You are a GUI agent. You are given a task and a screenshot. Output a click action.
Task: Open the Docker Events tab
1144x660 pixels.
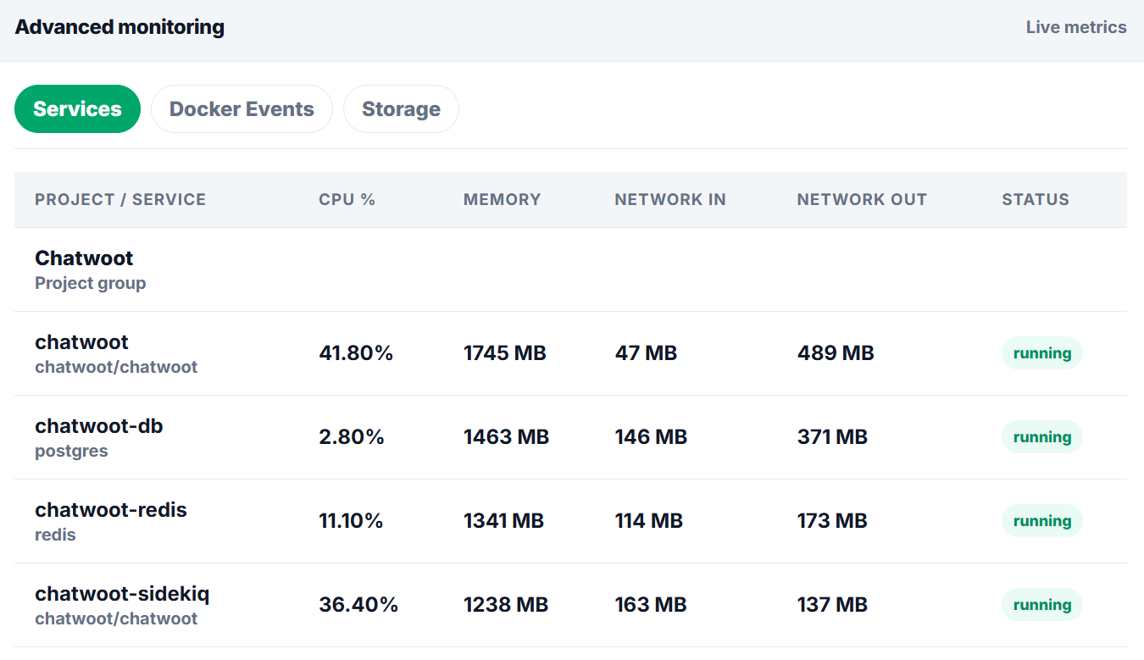pos(242,109)
